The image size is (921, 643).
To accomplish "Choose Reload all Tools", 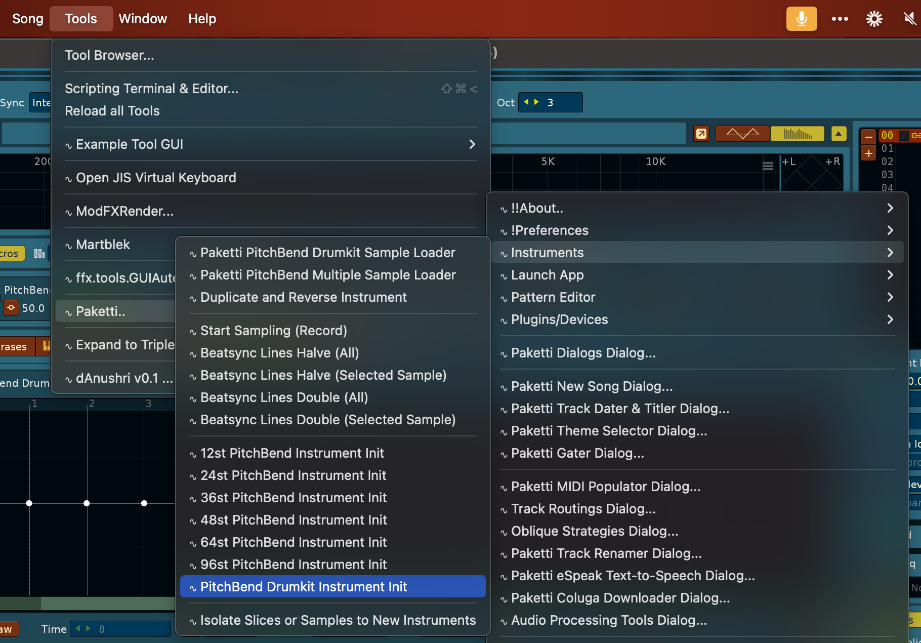I will point(112,111).
